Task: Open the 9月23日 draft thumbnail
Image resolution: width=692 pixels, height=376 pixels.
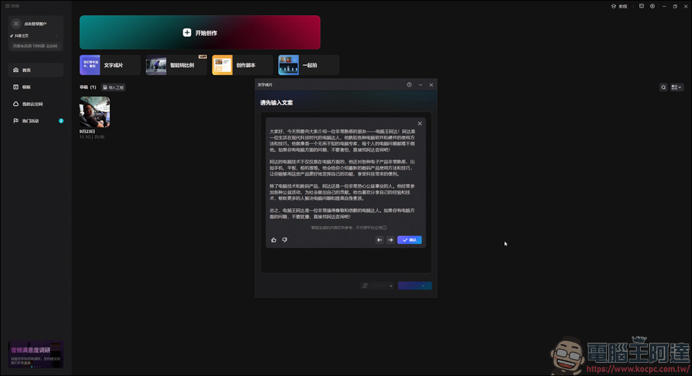Action: point(95,111)
